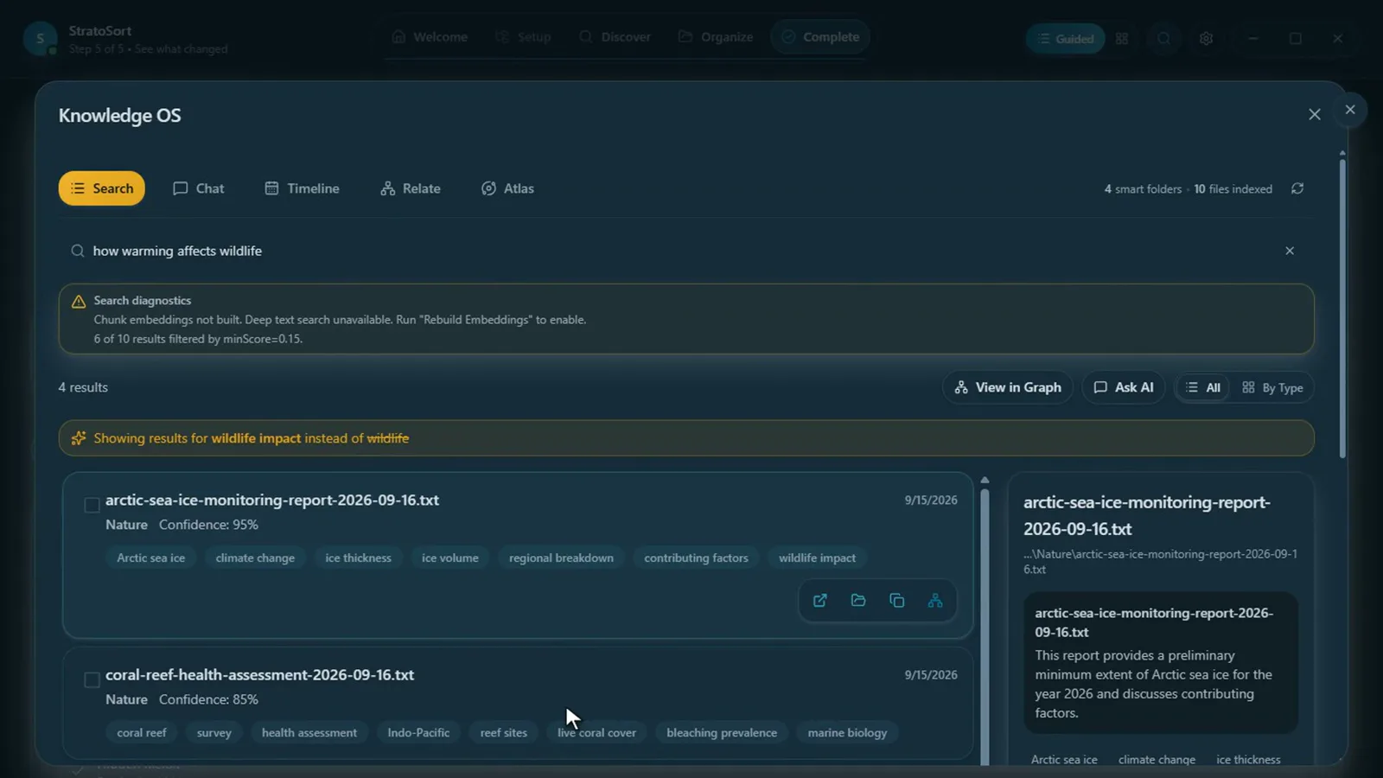This screenshot has height=778, width=1383.
Task: Click the regional breakdown tag
Action: 561,558
